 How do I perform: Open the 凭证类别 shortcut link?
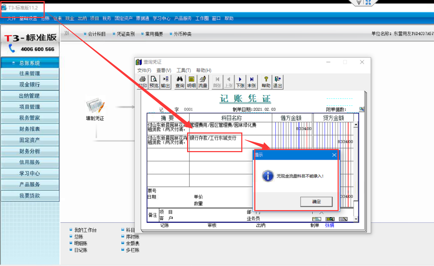coord(126,34)
